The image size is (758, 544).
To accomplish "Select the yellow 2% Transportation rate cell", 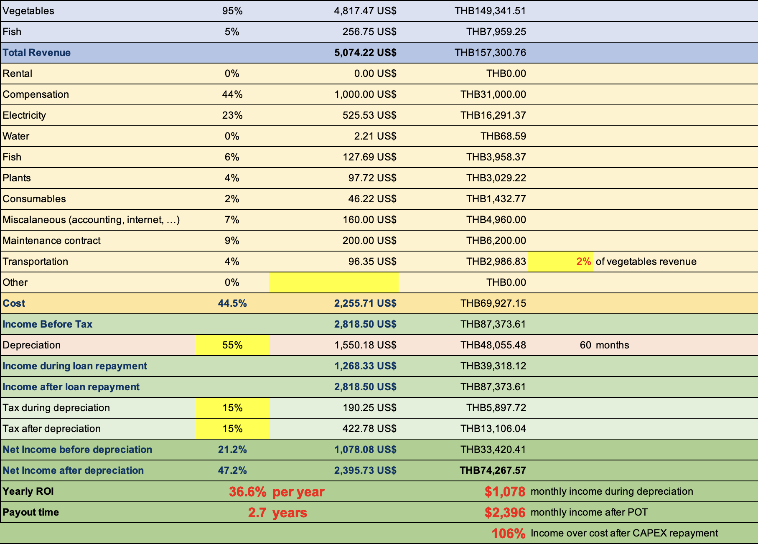I will pos(561,262).
